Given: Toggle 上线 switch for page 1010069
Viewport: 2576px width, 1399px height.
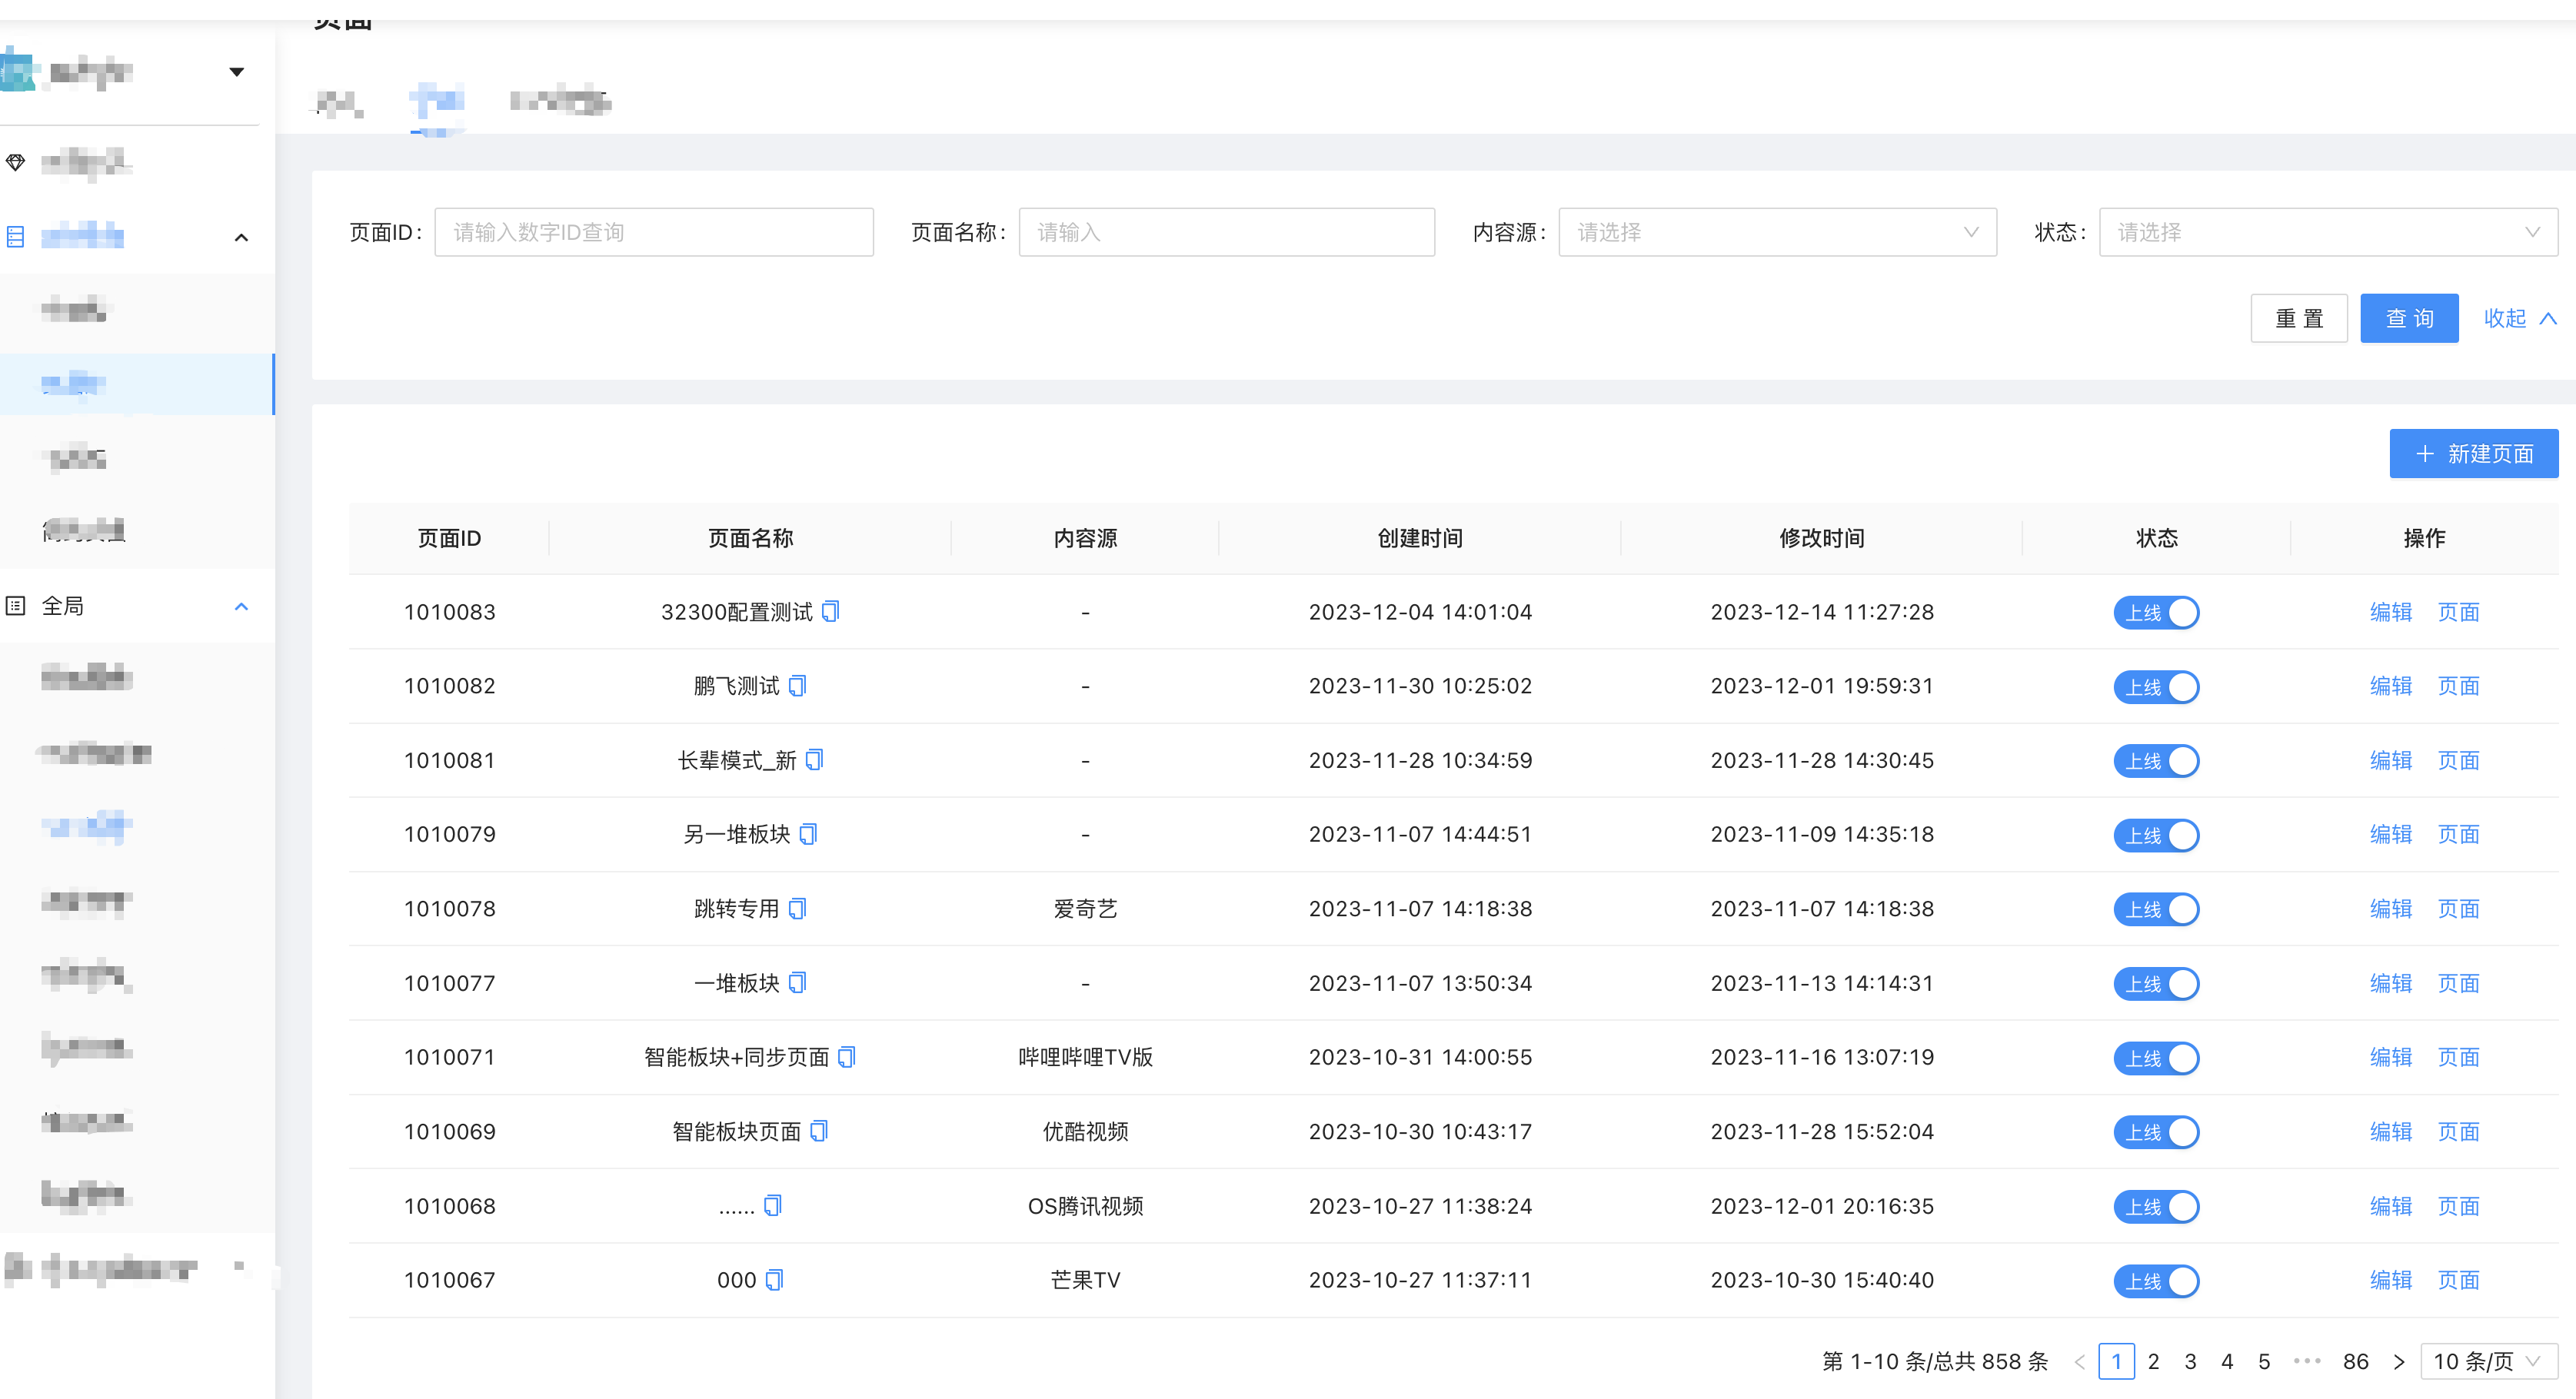Looking at the screenshot, I should tap(2156, 1132).
